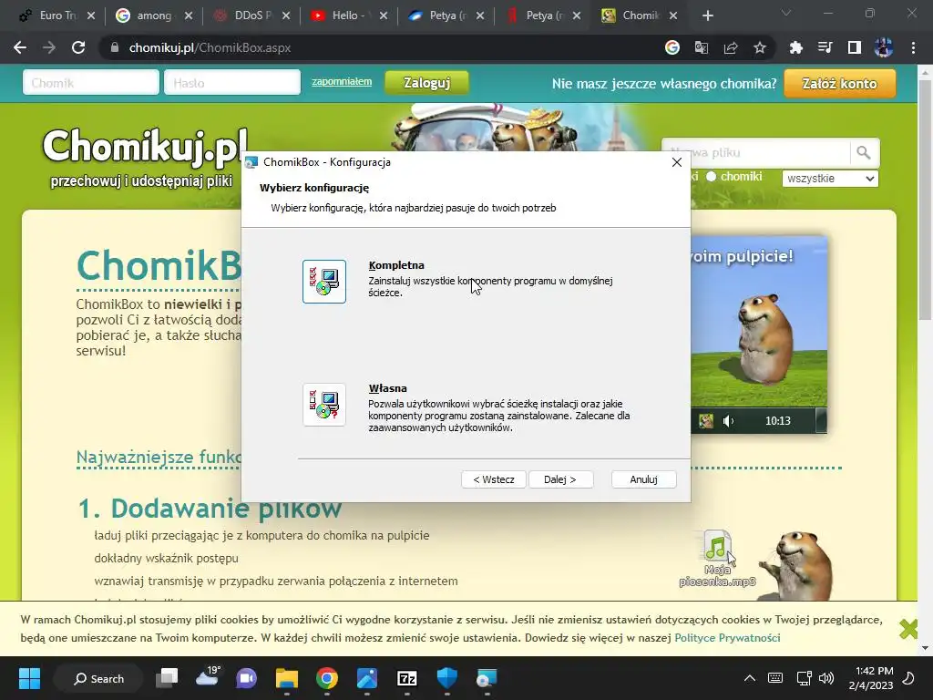
Task: Dismiss the cookie notice with green X
Action: [x=908, y=629]
